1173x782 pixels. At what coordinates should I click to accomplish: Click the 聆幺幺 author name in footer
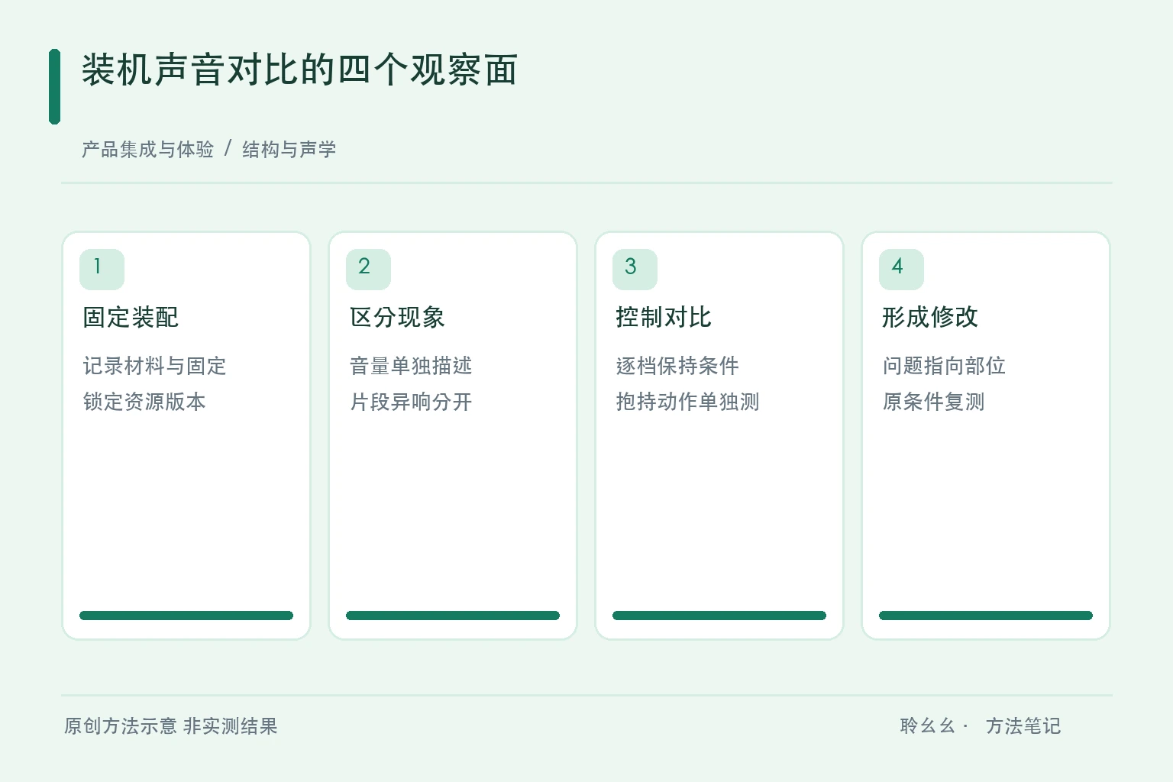click(928, 725)
